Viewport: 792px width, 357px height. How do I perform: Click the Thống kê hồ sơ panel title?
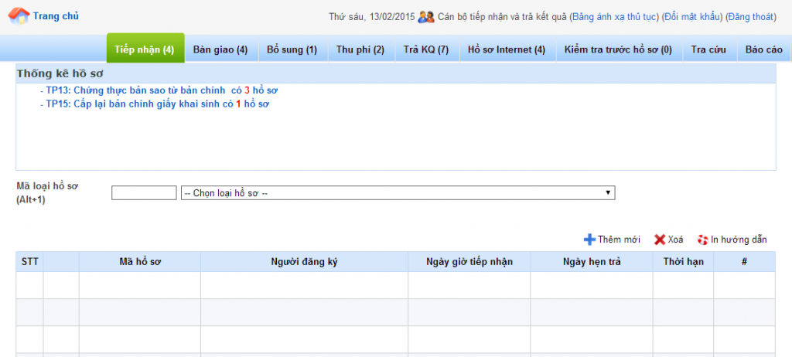60,73
